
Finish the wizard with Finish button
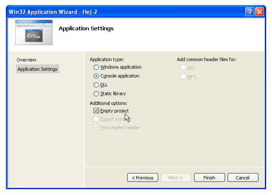(x=209, y=178)
